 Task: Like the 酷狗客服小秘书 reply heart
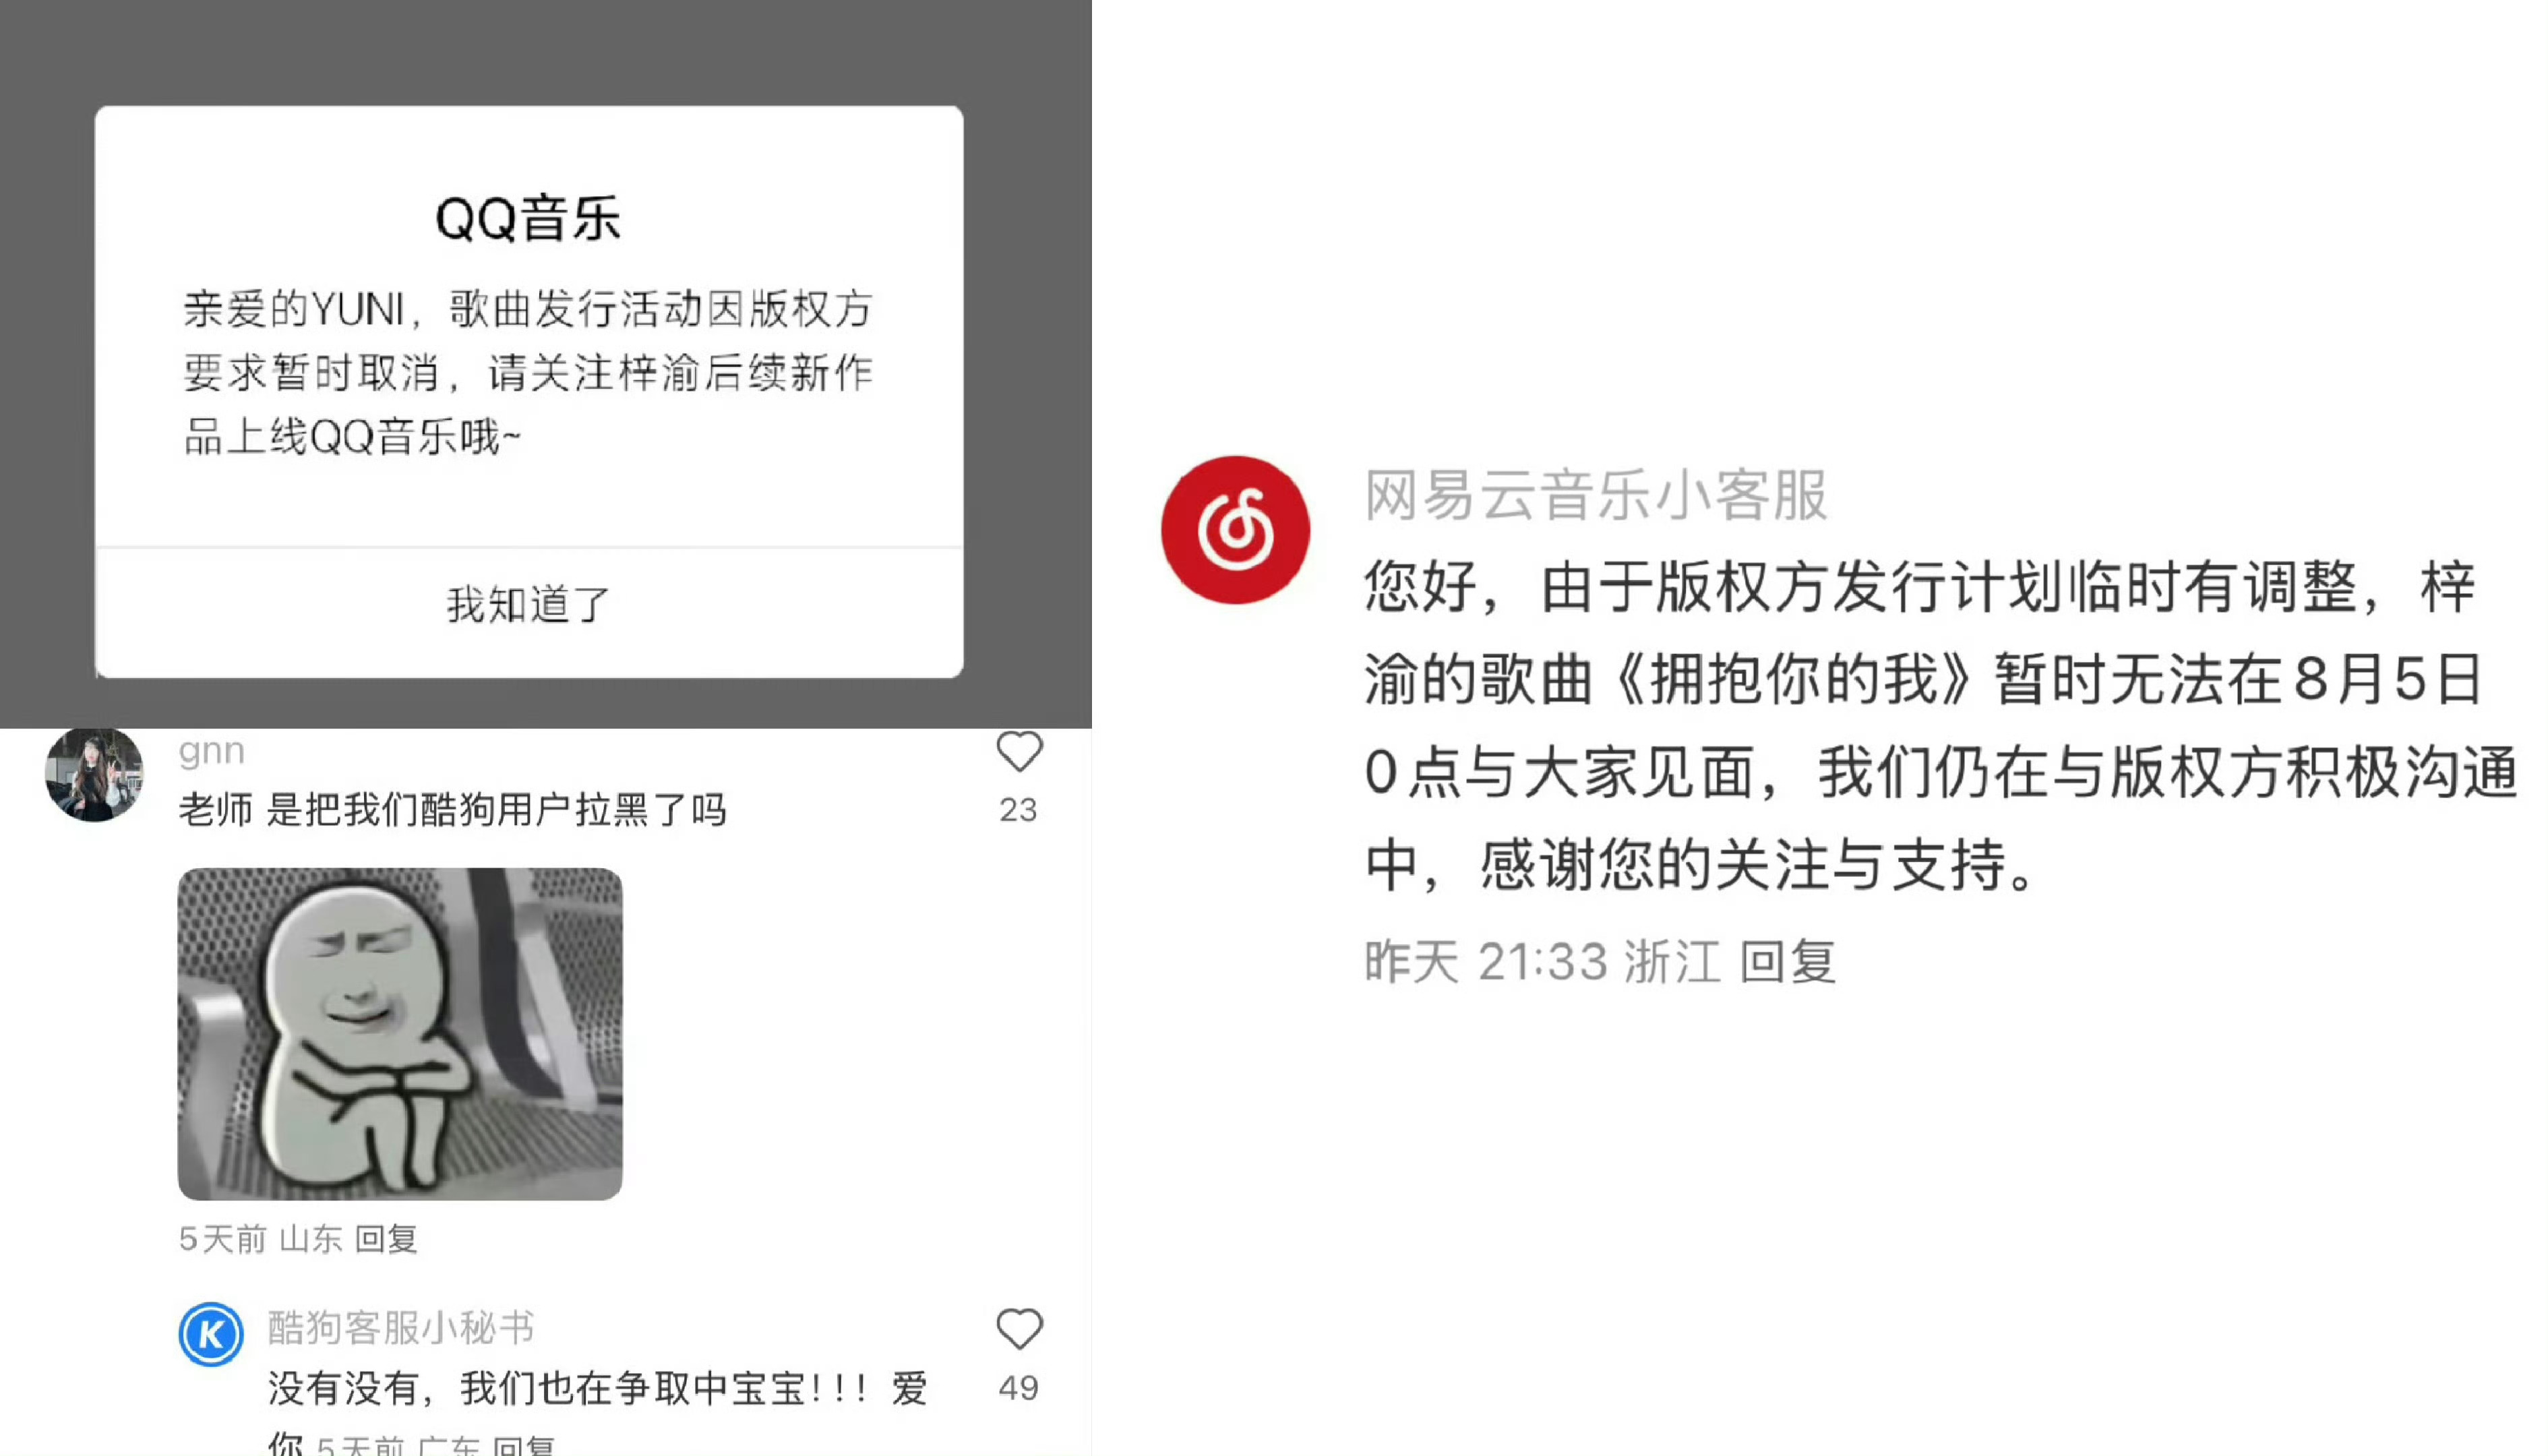[1019, 1329]
